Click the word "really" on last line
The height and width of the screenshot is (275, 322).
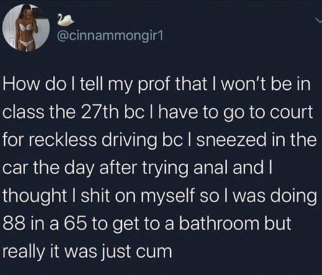click(24, 252)
